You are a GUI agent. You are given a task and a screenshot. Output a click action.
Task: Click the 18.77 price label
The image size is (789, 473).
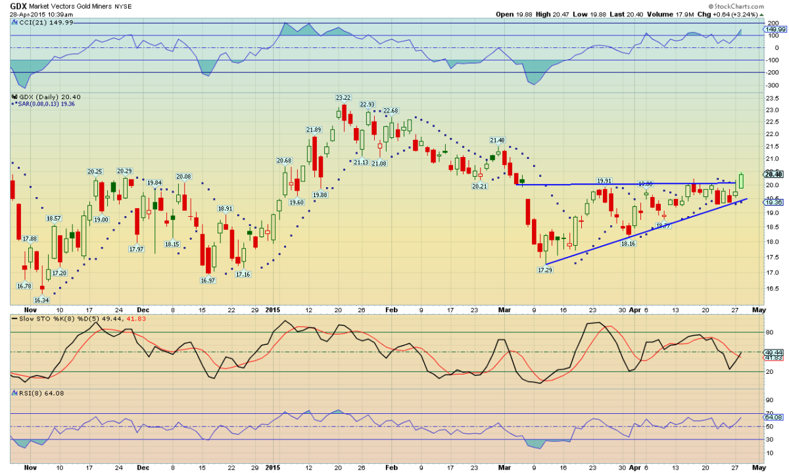coord(663,225)
